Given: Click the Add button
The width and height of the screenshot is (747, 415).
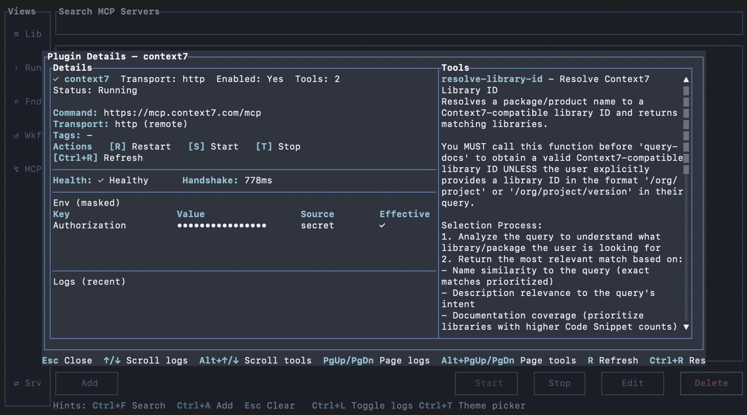Looking at the screenshot, I should [x=86, y=383].
